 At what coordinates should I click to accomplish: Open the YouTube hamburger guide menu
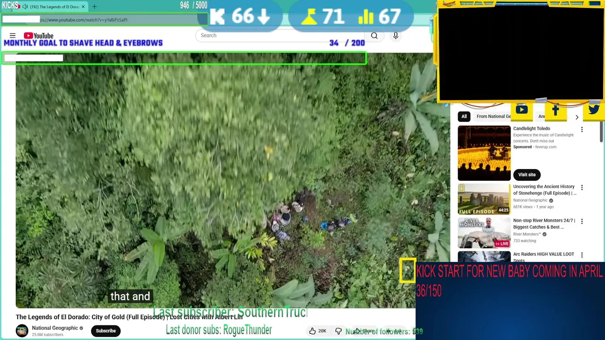pyautogui.click(x=13, y=35)
